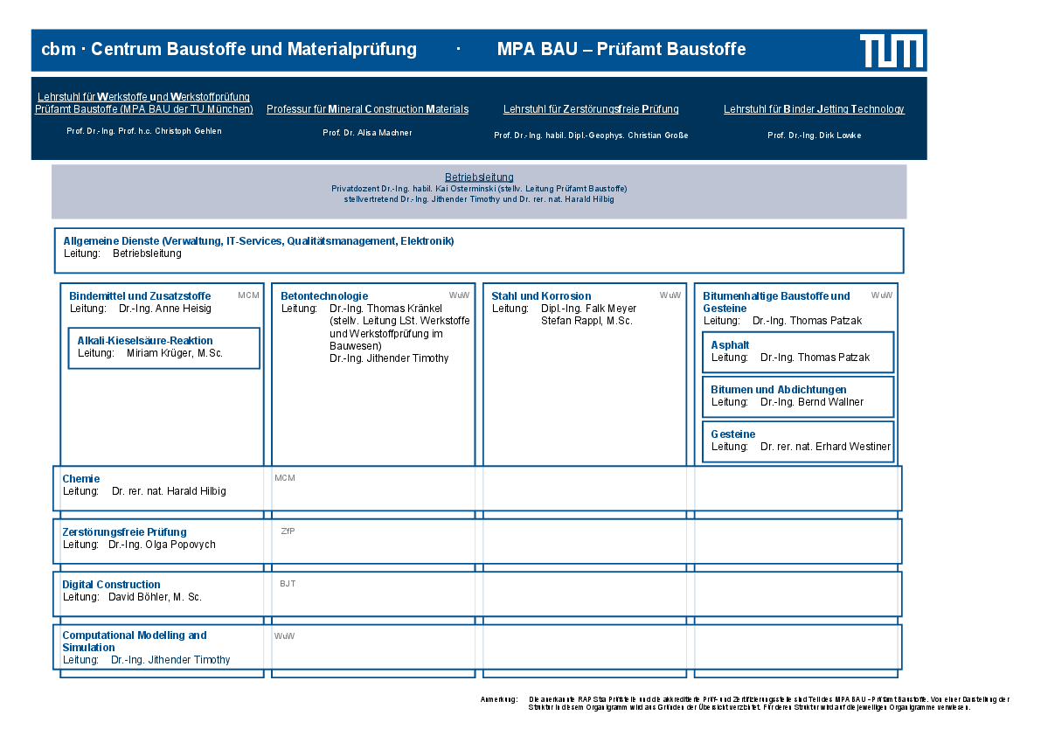Click the 'Anmerkung:' footnote label
This screenshot has height=736, width=1041.
[498, 699]
